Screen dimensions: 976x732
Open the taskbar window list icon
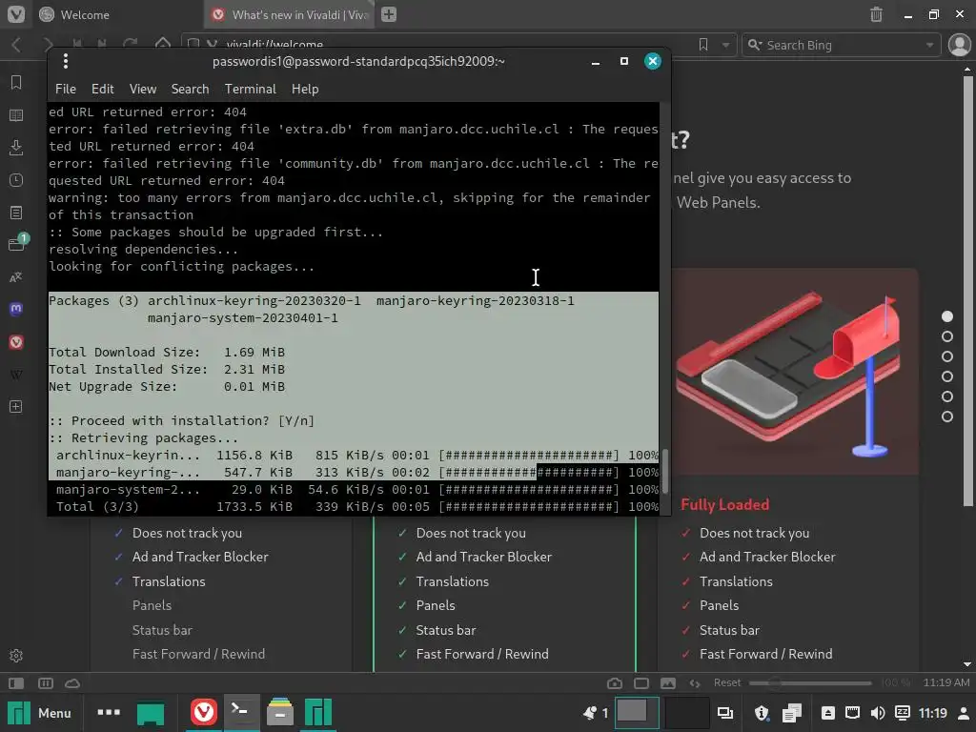click(x=724, y=713)
